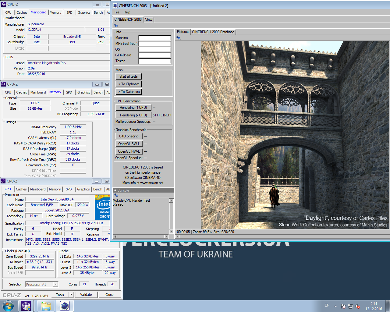The image size is (390, 312).
Task: Select the '3299.23 MHz' core speed value
Action: tap(40, 256)
